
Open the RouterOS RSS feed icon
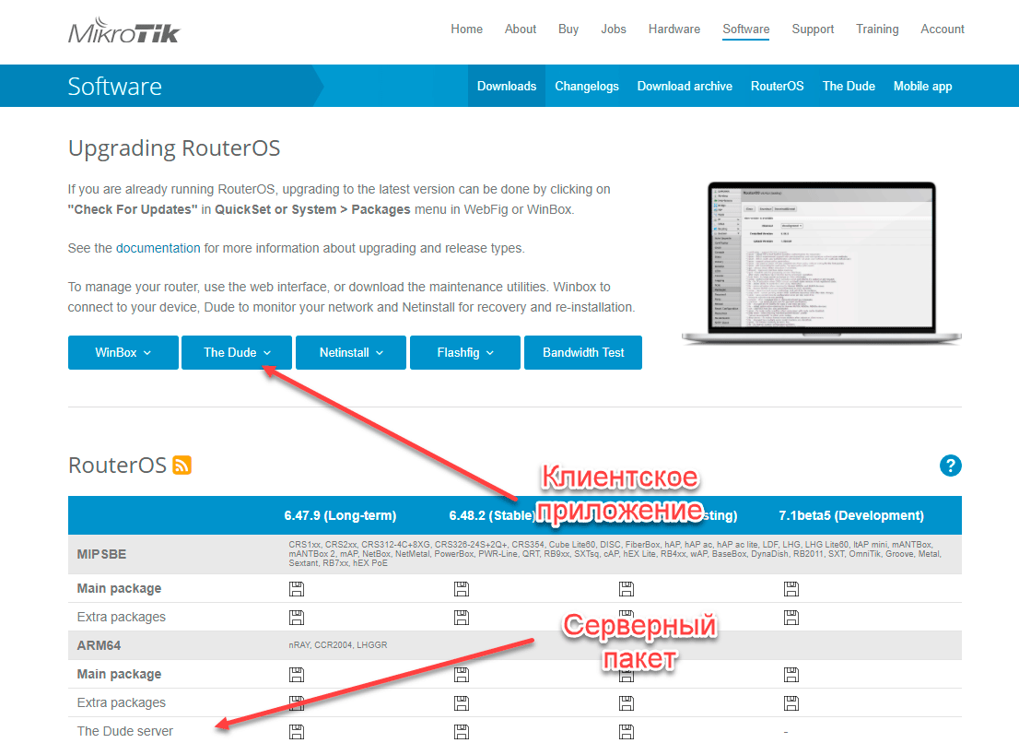point(182,466)
